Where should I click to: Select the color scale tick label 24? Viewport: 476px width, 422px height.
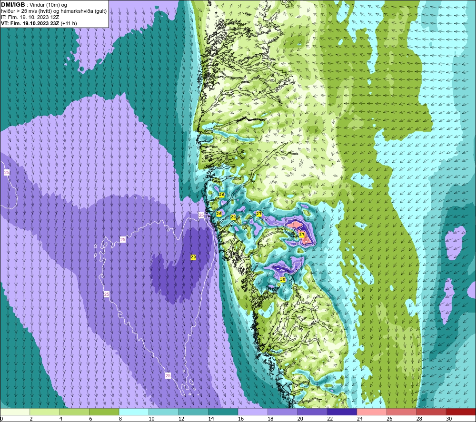point(360,419)
